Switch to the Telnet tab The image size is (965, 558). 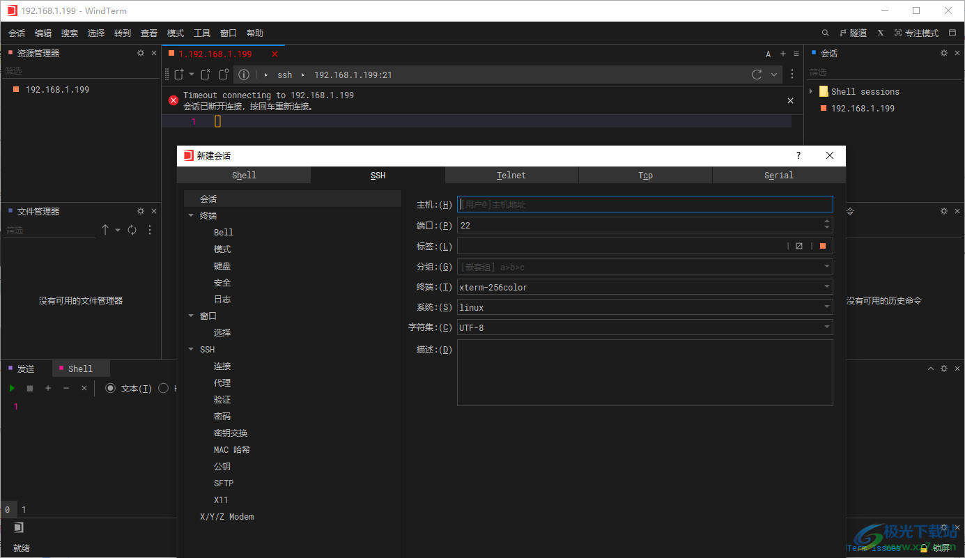[511, 175]
